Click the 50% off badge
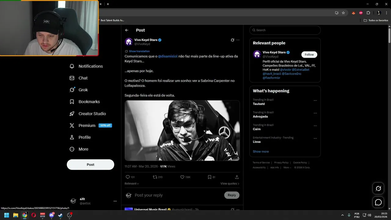Image resolution: width=391 pixels, height=220 pixels. click(x=105, y=126)
